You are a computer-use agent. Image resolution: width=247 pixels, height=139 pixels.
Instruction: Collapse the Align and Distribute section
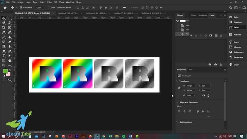[178, 102]
